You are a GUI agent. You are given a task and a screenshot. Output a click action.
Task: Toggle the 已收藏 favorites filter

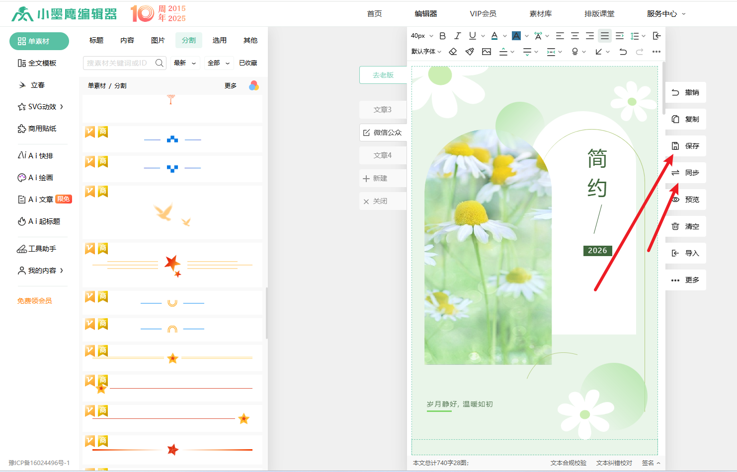(248, 63)
